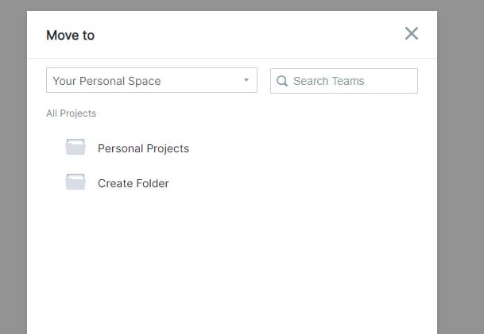Viewport: 484px width, 334px height.
Task: Click the Move to dialog title
Action: tap(70, 36)
